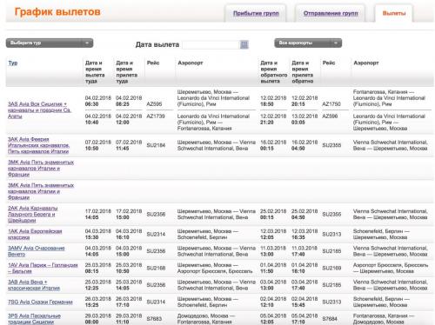435x325 pixels.
Task: Click flight number 'SU2168' cell
Action: 156,268
